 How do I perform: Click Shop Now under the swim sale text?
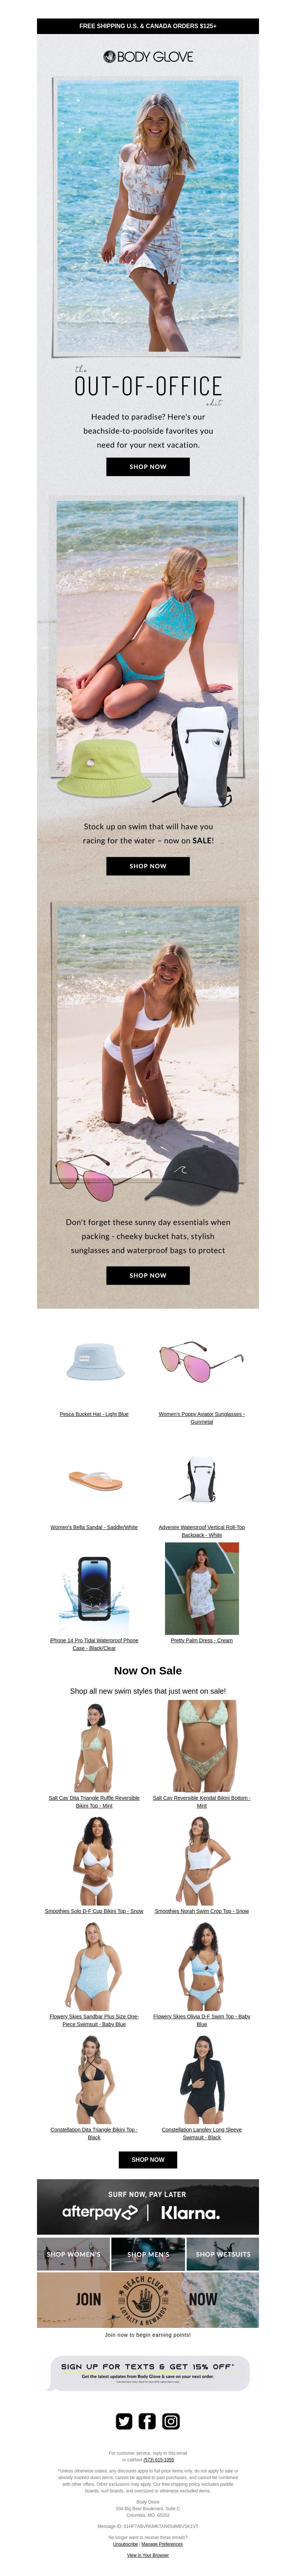(148, 866)
